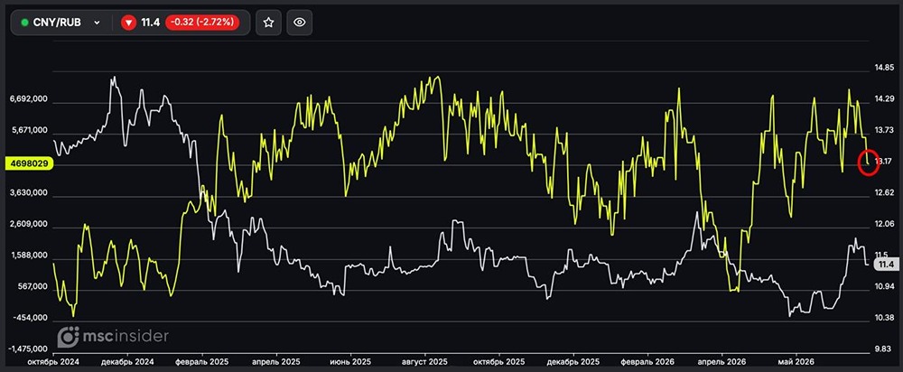The width and height of the screenshot is (903, 372).
Task: Click the -1,475,000 level on left axis
Action: coord(28,349)
